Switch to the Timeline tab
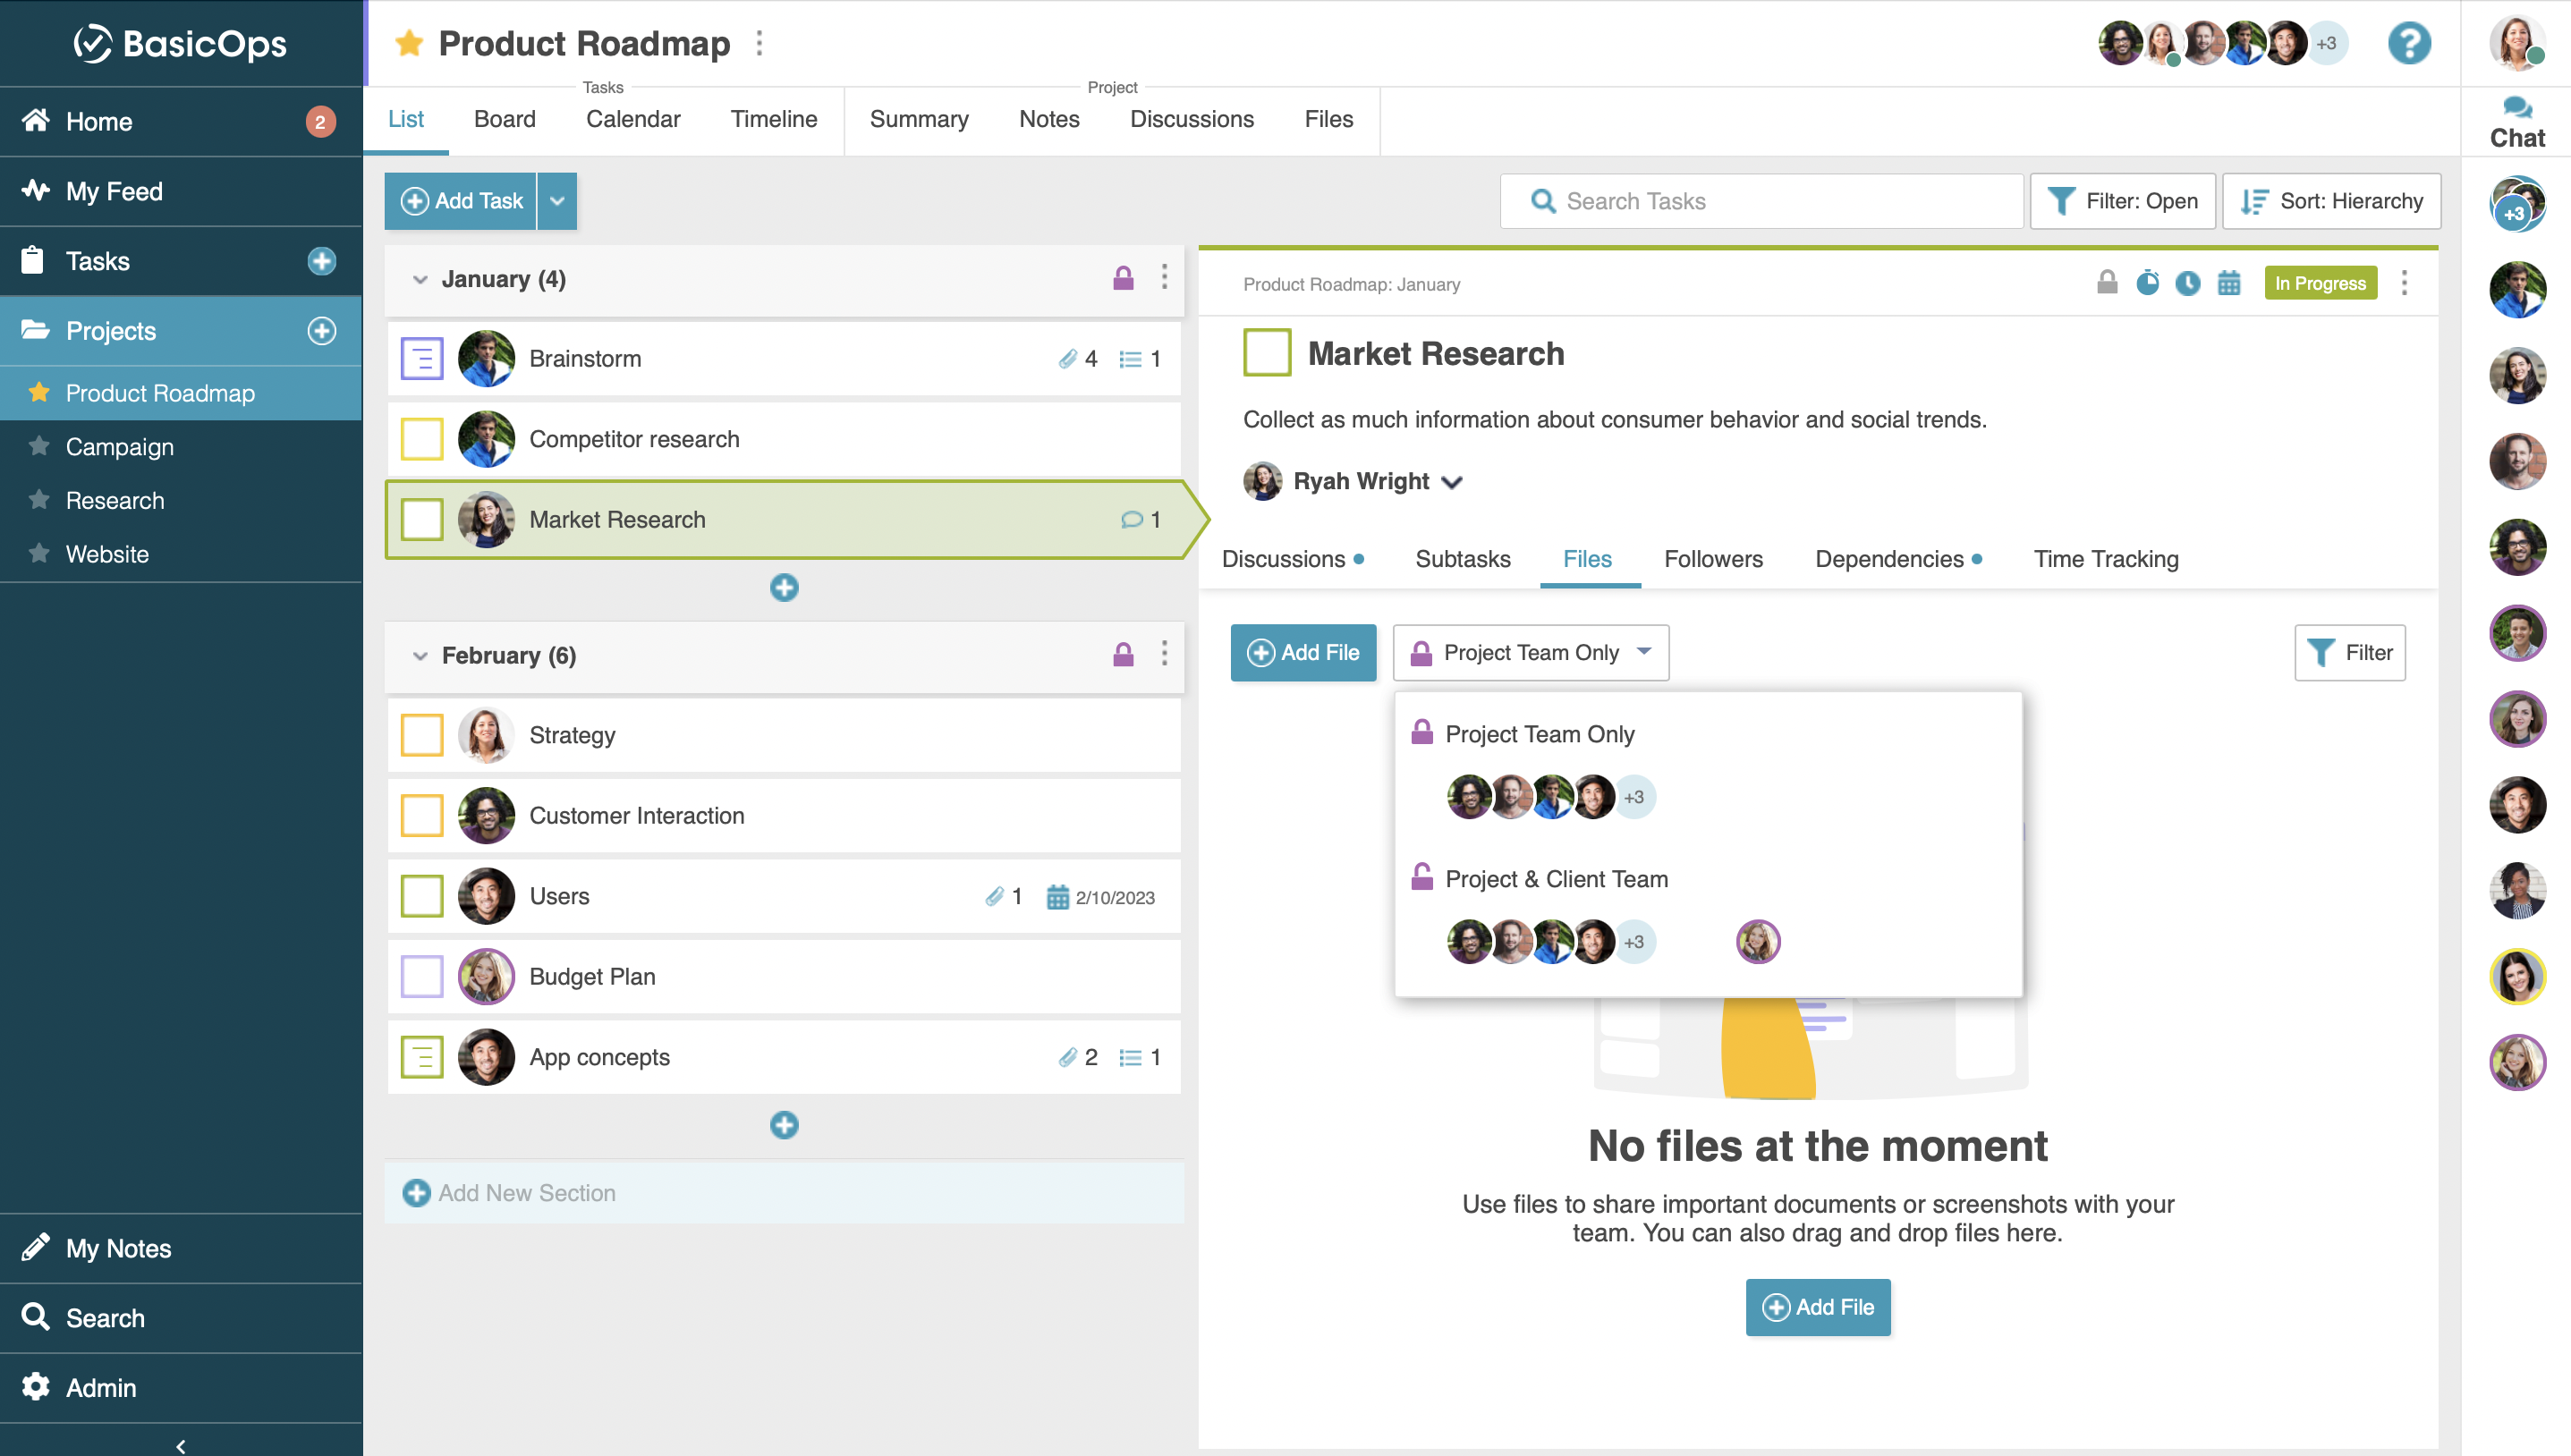The image size is (2571, 1456). click(x=774, y=119)
